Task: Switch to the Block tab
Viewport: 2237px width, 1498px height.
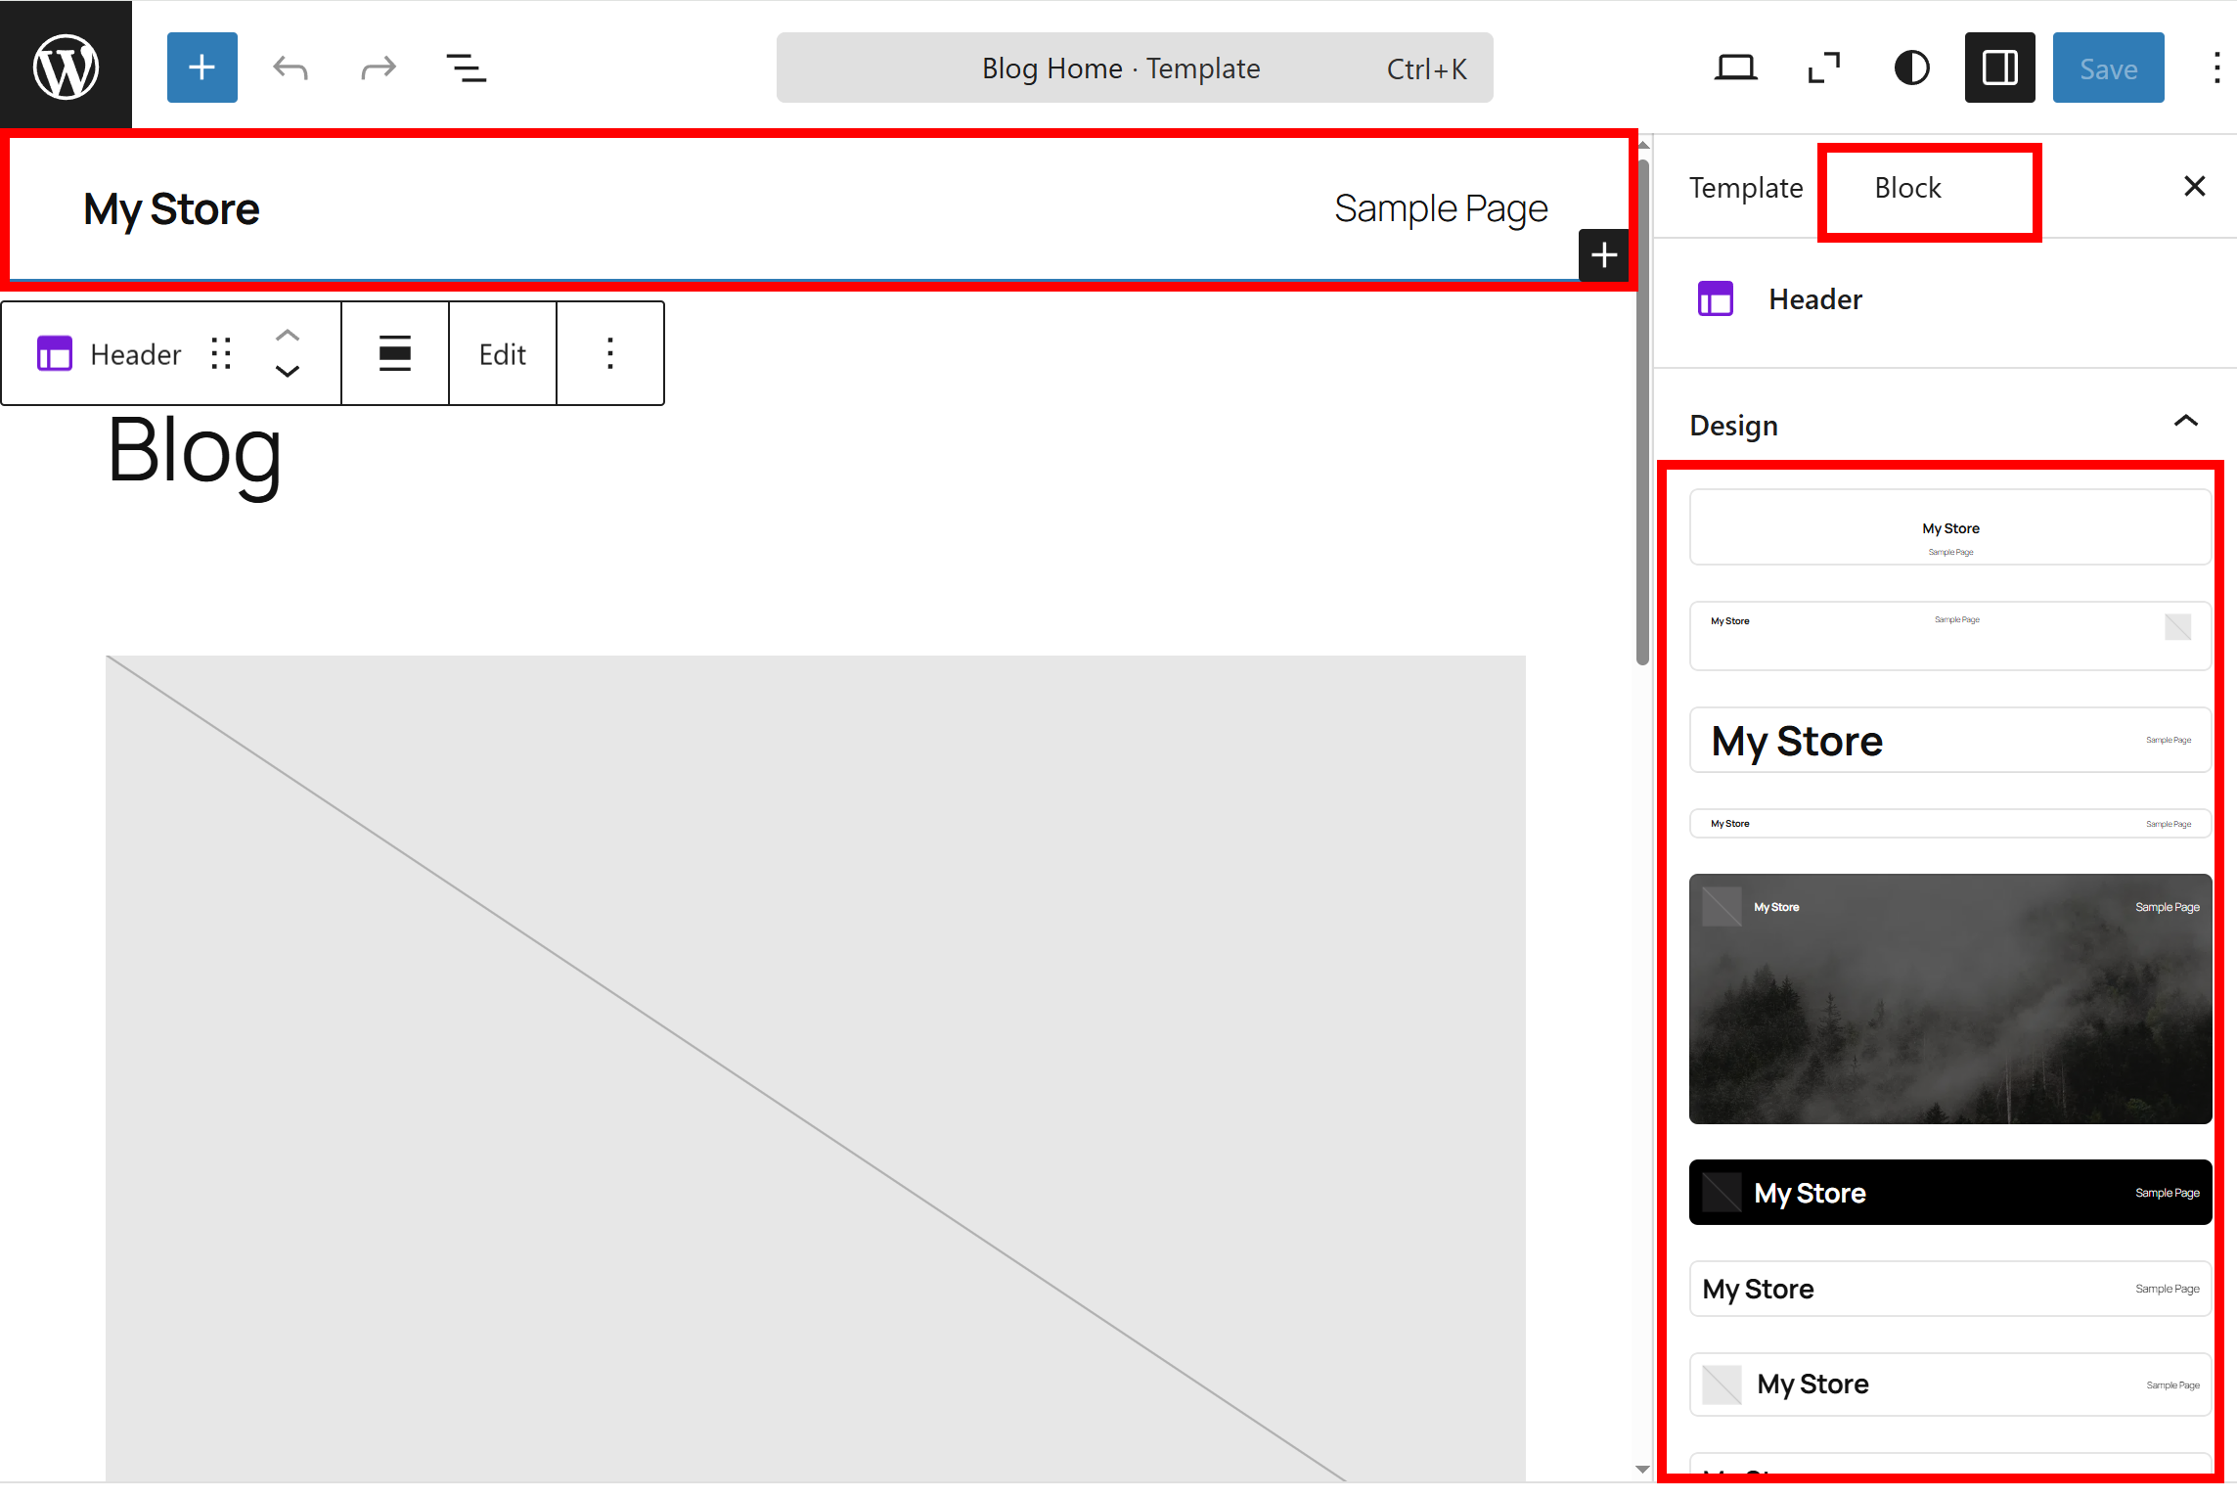Action: [x=1907, y=188]
